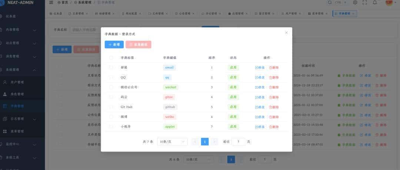This screenshot has height=170, width=400.
Task: Click the 仪表盘 icon in the sidebar
Action: click(1, 16)
